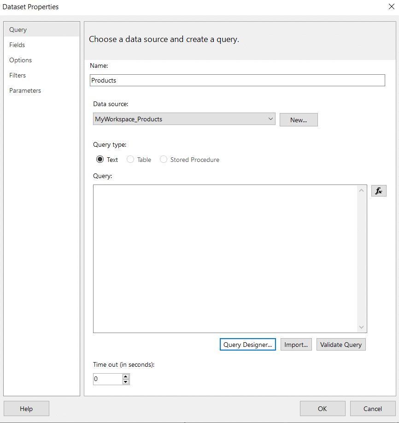Click inside the Query text area

[x=225, y=259]
